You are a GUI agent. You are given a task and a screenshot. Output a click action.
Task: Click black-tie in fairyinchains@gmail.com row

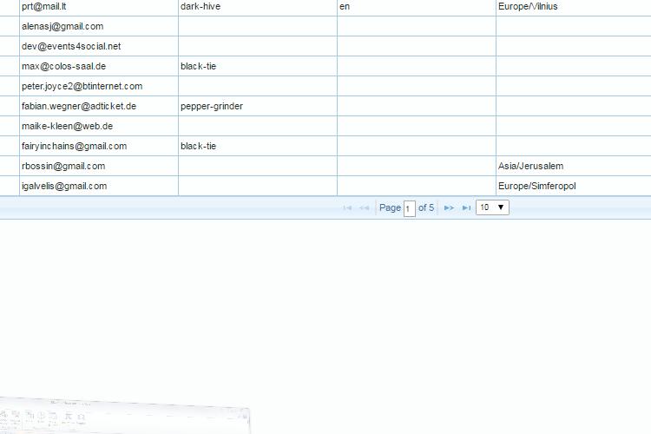[x=258, y=146]
